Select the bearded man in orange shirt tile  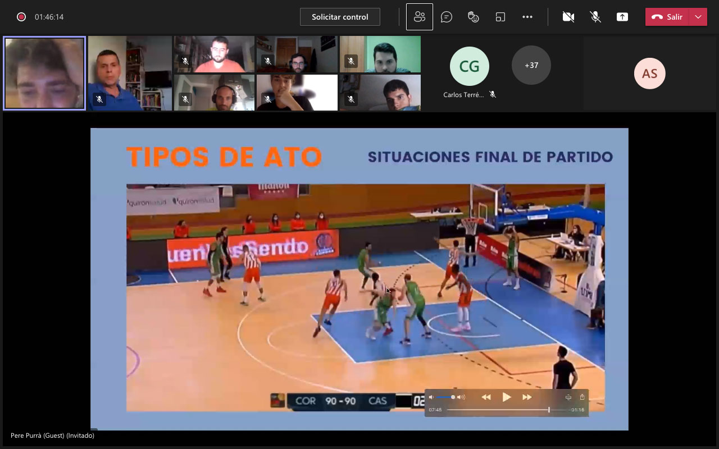click(214, 54)
